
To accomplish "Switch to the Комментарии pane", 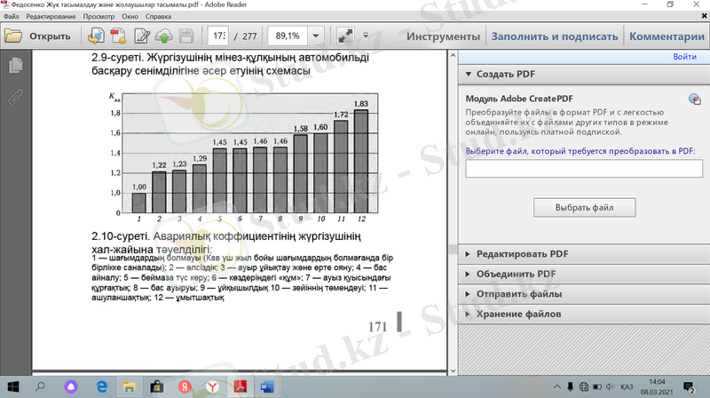I will click(x=666, y=36).
